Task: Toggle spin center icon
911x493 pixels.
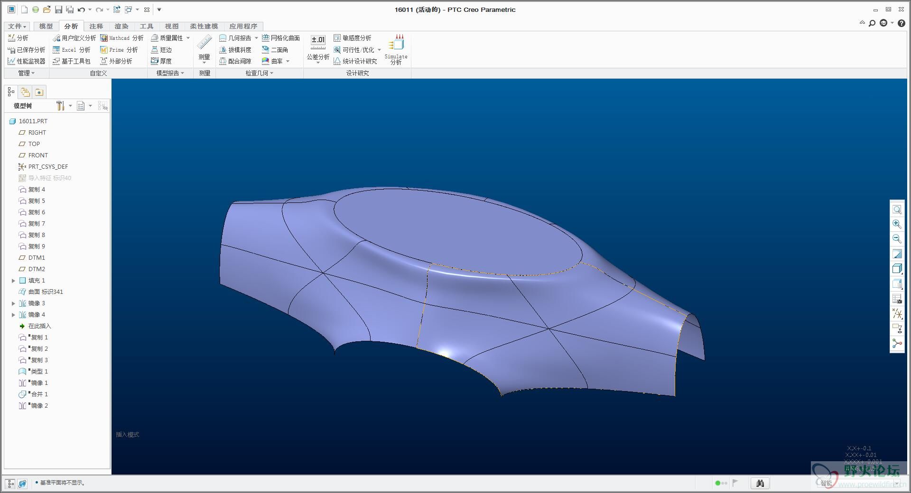Action: coord(897,343)
